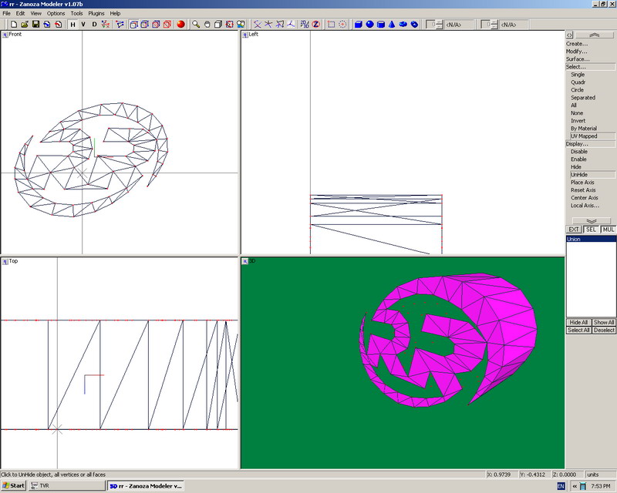Enable second blue cube display mode
This screenshot has height=493, width=617.
145,25
